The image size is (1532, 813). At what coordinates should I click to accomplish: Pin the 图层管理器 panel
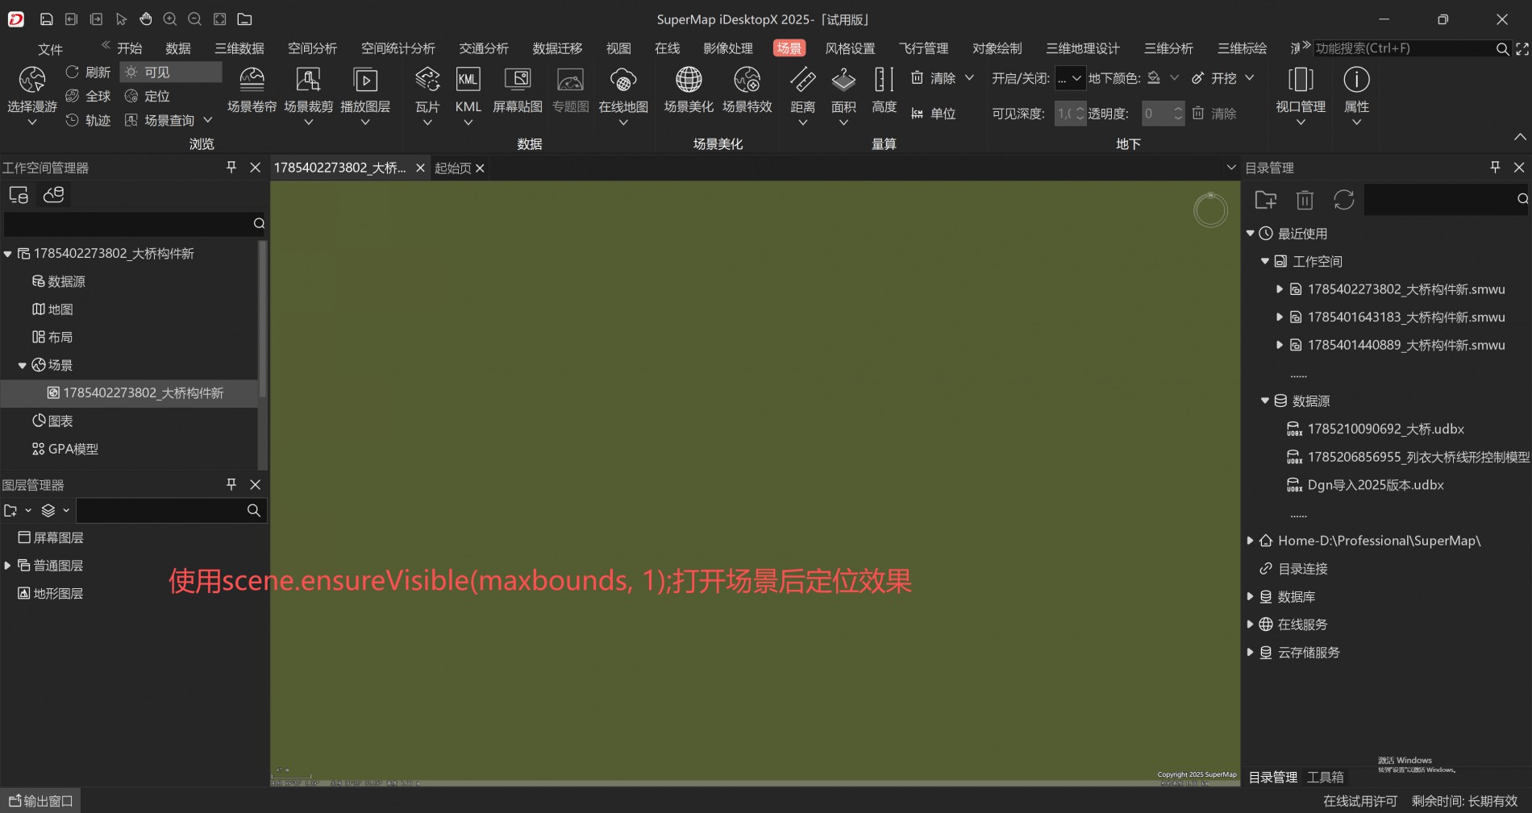[x=231, y=483]
